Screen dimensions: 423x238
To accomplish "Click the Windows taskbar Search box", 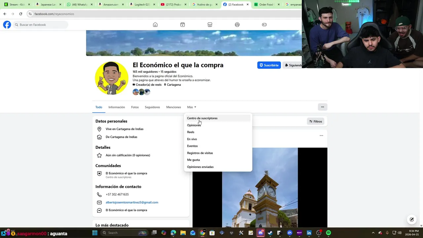I will click(125, 233).
